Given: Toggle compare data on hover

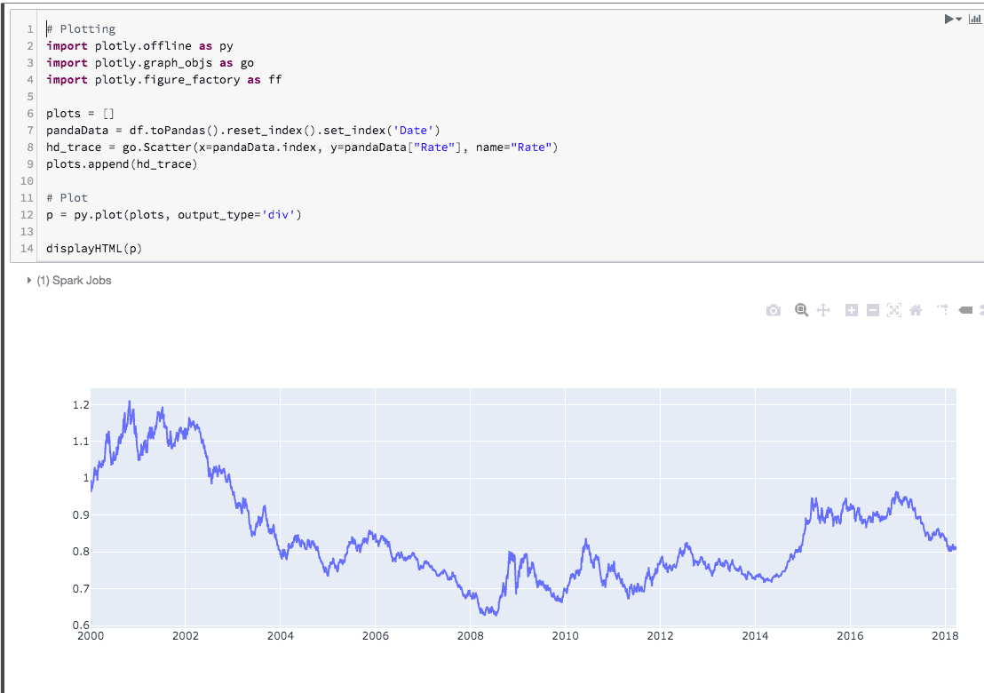Looking at the screenshot, I should click(980, 310).
